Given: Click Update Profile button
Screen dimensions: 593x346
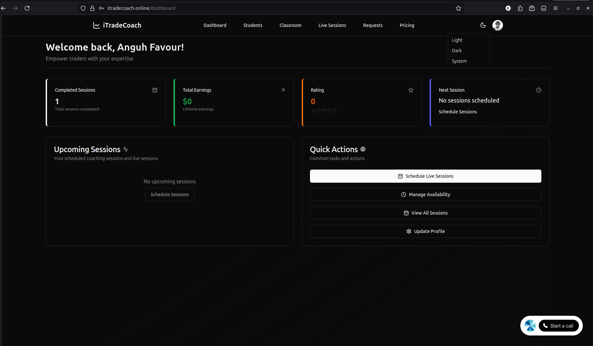Looking at the screenshot, I should [x=425, y=231].
